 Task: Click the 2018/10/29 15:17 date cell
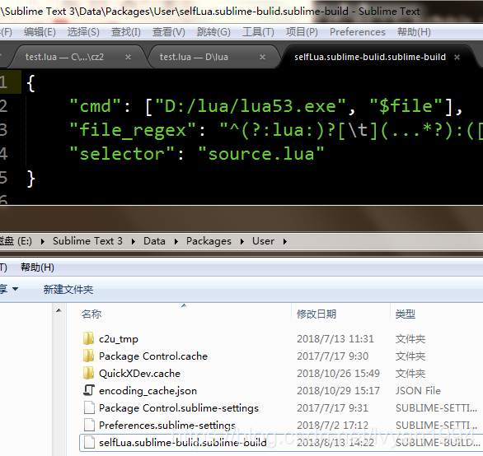coord(338,390)
